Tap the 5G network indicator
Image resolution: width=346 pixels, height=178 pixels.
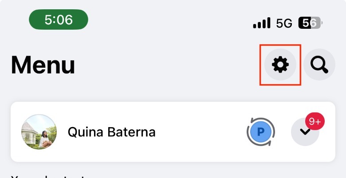284,23
